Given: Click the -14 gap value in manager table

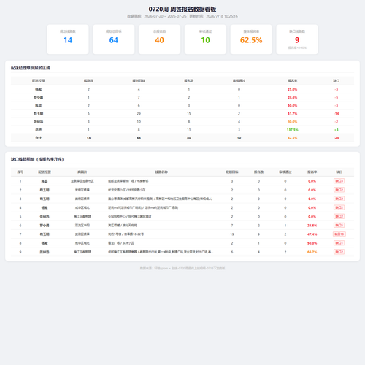Looking at the screenshot, I should [x=337, y=114].
